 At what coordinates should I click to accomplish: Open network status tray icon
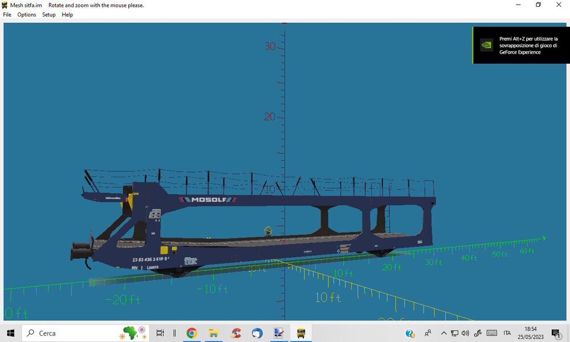(x=454, y=333)
